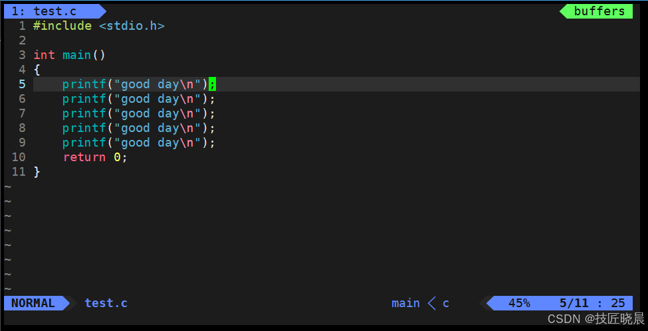Click line number 10 in gutter
Image resolution: width=648 pixels, height=331 pixels.
[x=19, y=157]
